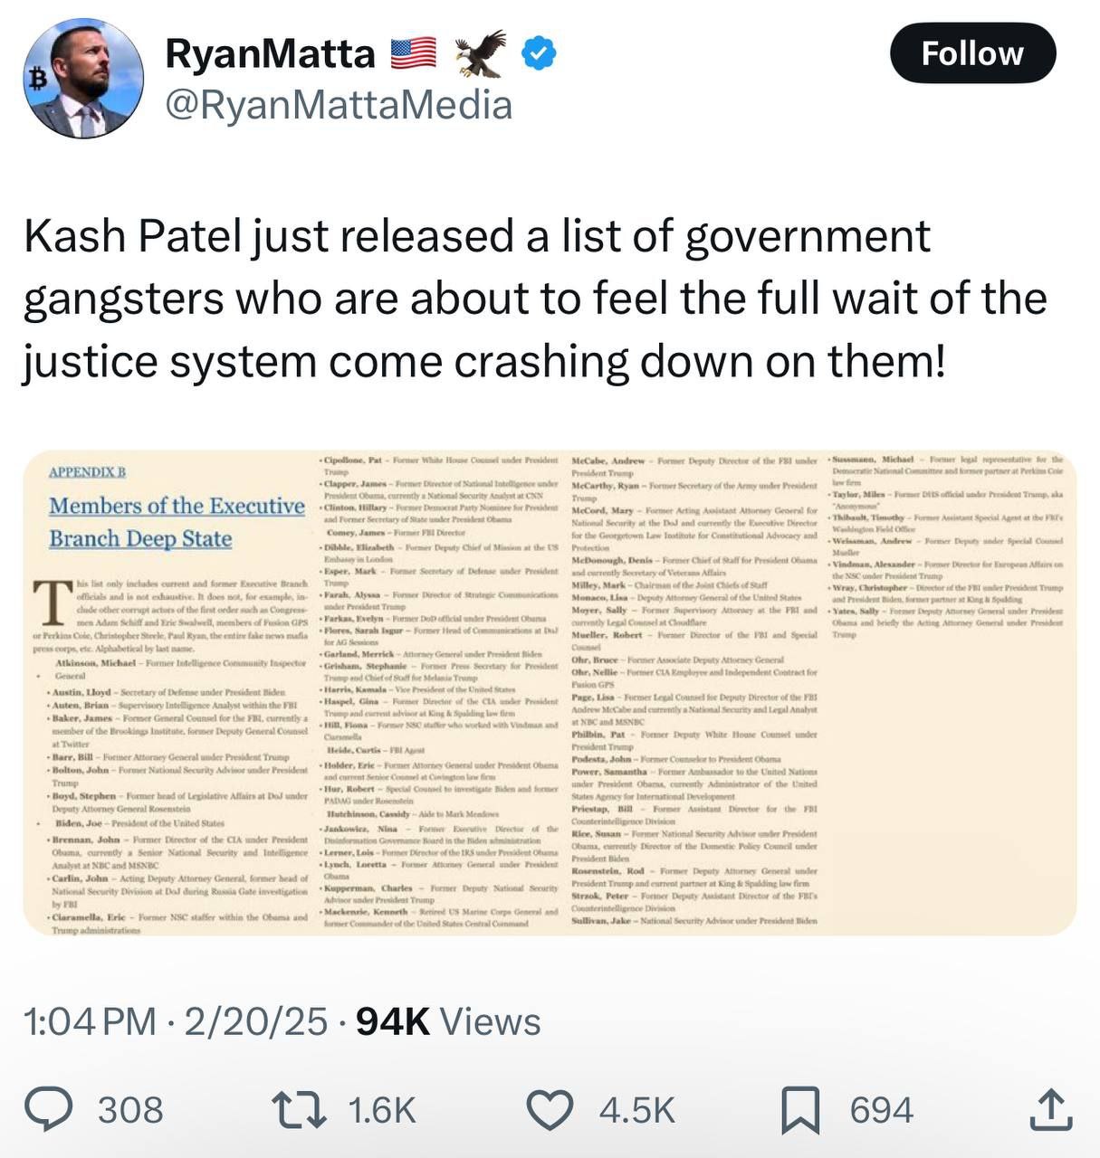Click the 4.5K likes count
The height and width of the screenshot is (1158, 1100).
coord(636,1110)
